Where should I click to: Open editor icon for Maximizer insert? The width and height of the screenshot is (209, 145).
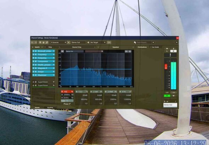(36, 75)
